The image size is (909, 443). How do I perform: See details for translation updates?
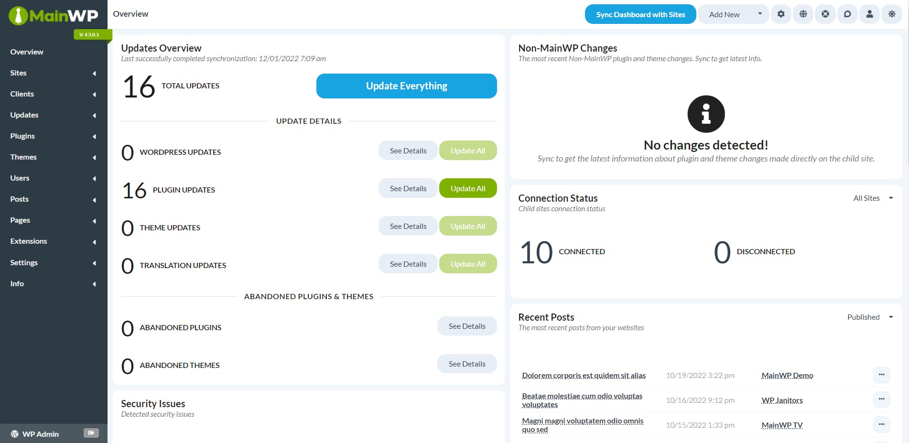pyautogui.click(x=408, y=264)
